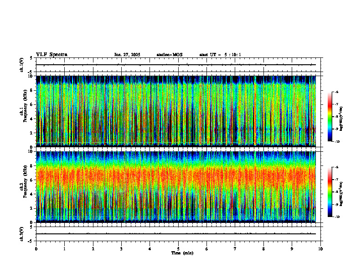
Task: Click the "ch.1(V)" axis label
Action: click(x=22, y=65)
